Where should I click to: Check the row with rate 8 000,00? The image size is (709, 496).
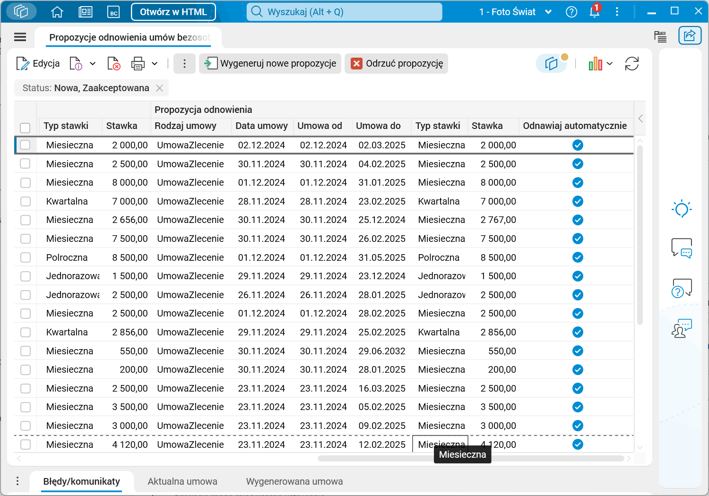pos(26,183)
